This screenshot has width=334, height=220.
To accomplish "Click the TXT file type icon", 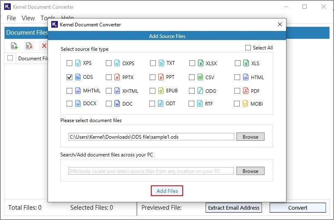I will click(162, 63).
